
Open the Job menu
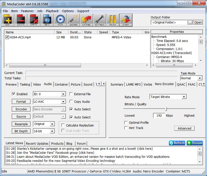(x=40, y=11)
